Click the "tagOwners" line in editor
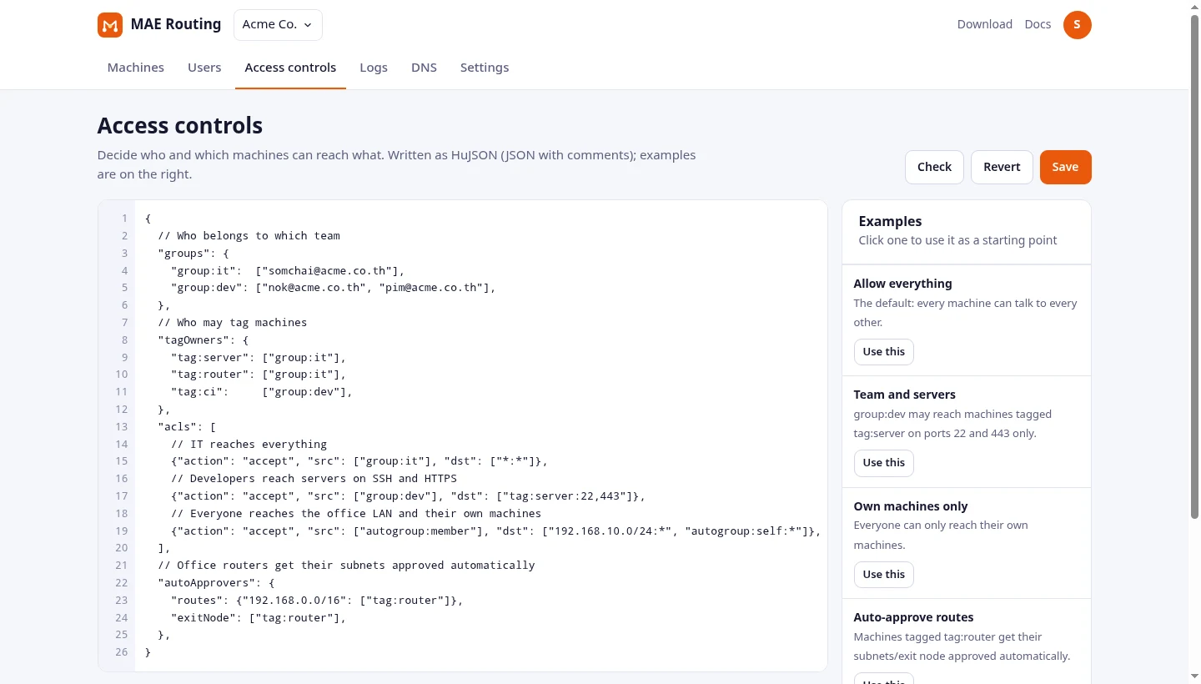 pyautogui.click(x=204, y=340)
